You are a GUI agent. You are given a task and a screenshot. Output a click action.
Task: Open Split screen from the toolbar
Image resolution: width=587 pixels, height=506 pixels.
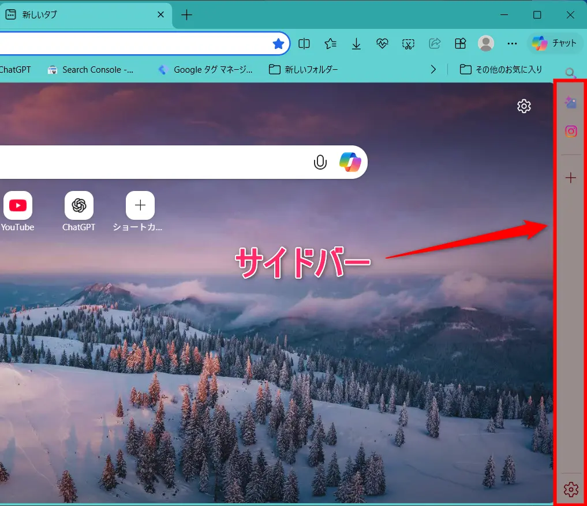(x=304, y=43)
